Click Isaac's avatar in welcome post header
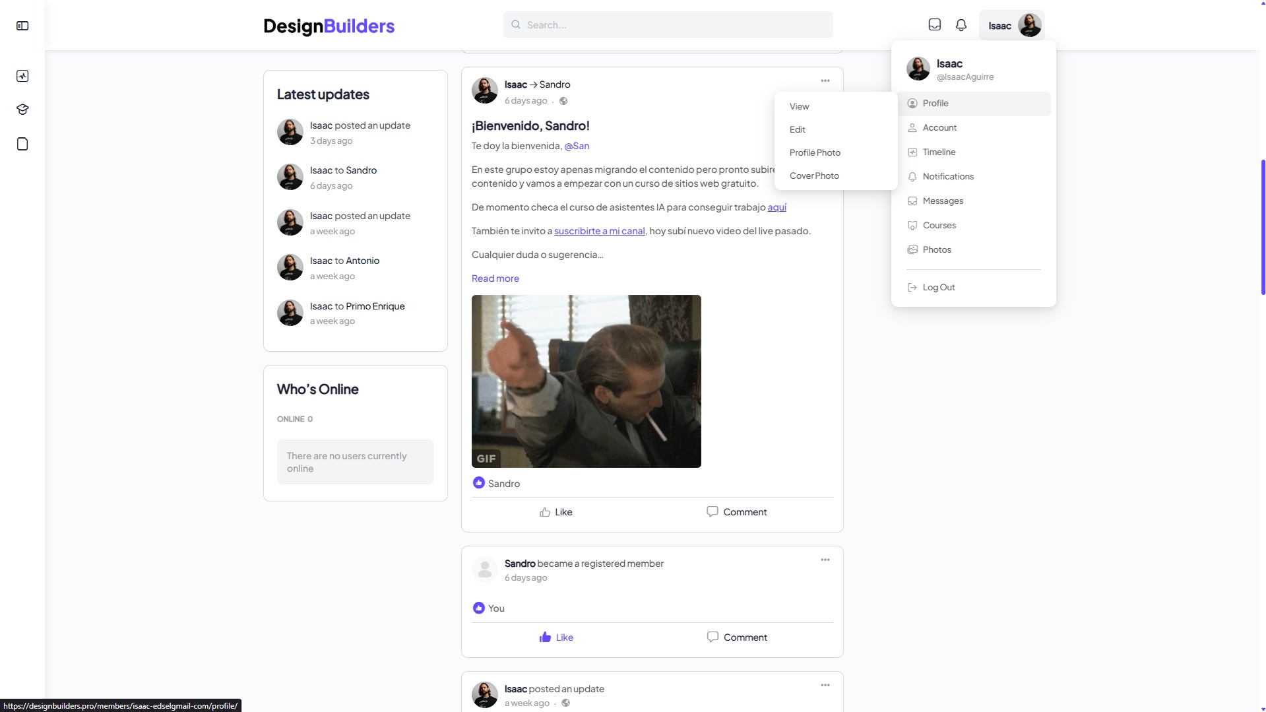Image resolution: width=1266 pixels, height=712 pixels. (x=485, y=91)
